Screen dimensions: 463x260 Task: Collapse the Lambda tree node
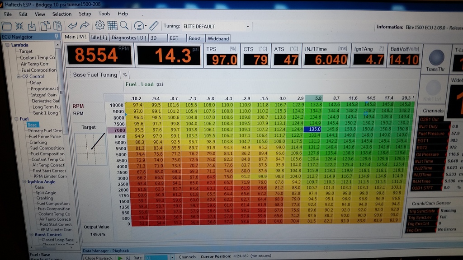pyautogui.click(x=7, y=45)
